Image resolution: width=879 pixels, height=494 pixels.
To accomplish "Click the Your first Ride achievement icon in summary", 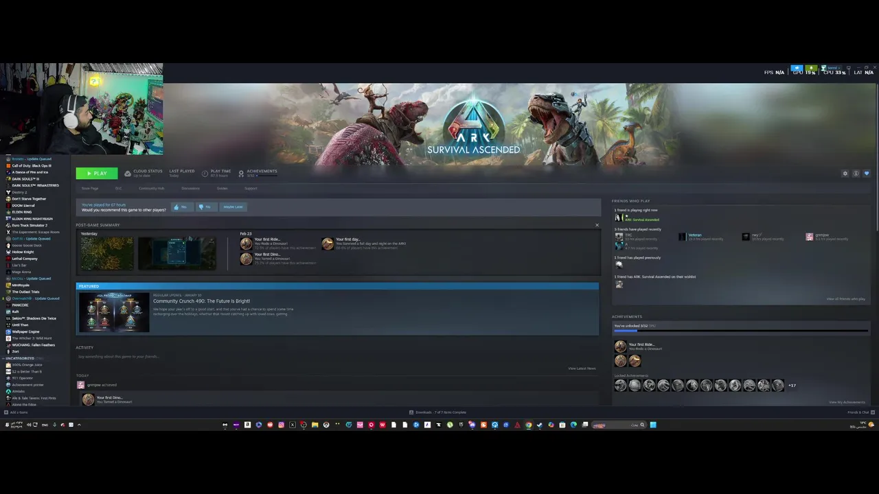I will click(x=246, y=244).
